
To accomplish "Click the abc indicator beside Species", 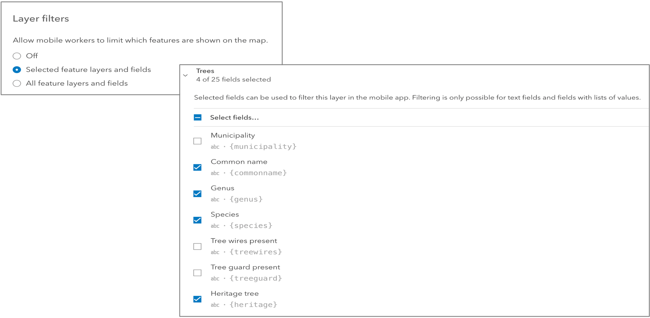I will (x=215, y=226).
